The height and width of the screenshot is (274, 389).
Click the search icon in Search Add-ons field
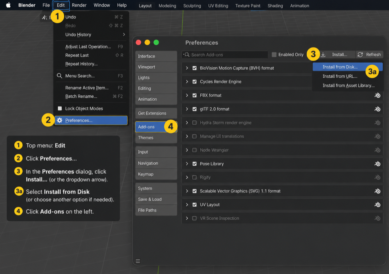pyautogui.click(x=186, y=55)
